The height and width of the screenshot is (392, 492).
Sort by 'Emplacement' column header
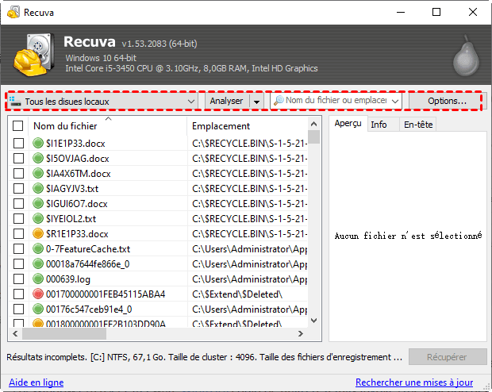[248, 126]
